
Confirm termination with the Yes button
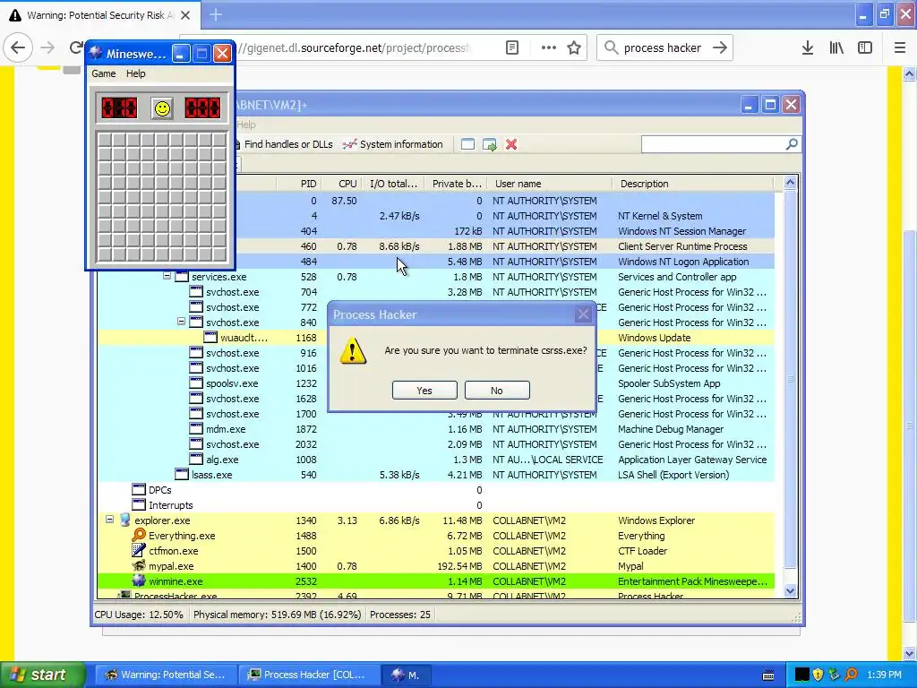[x=424, y=391]
